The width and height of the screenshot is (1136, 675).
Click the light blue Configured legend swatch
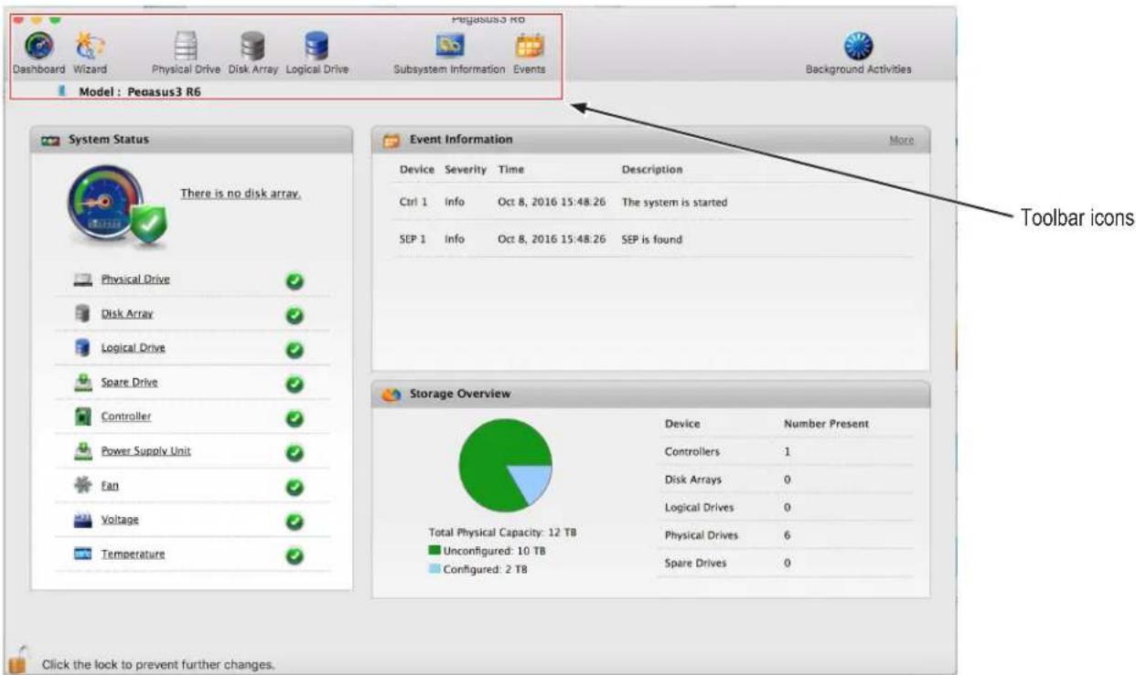click(434, 569)
